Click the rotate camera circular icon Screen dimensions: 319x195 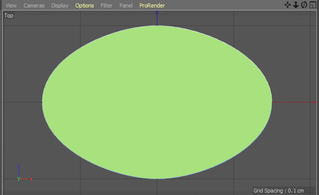point(304,4)
